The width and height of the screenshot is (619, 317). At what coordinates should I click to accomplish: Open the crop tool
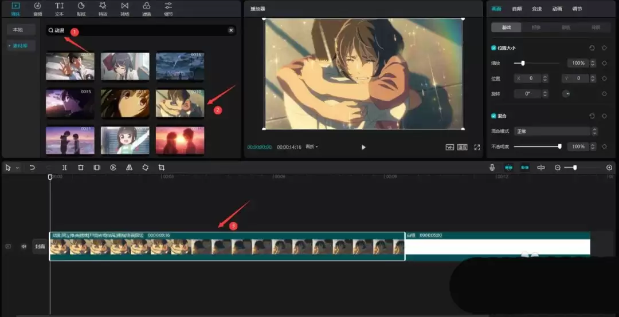(x=162, y=168)
